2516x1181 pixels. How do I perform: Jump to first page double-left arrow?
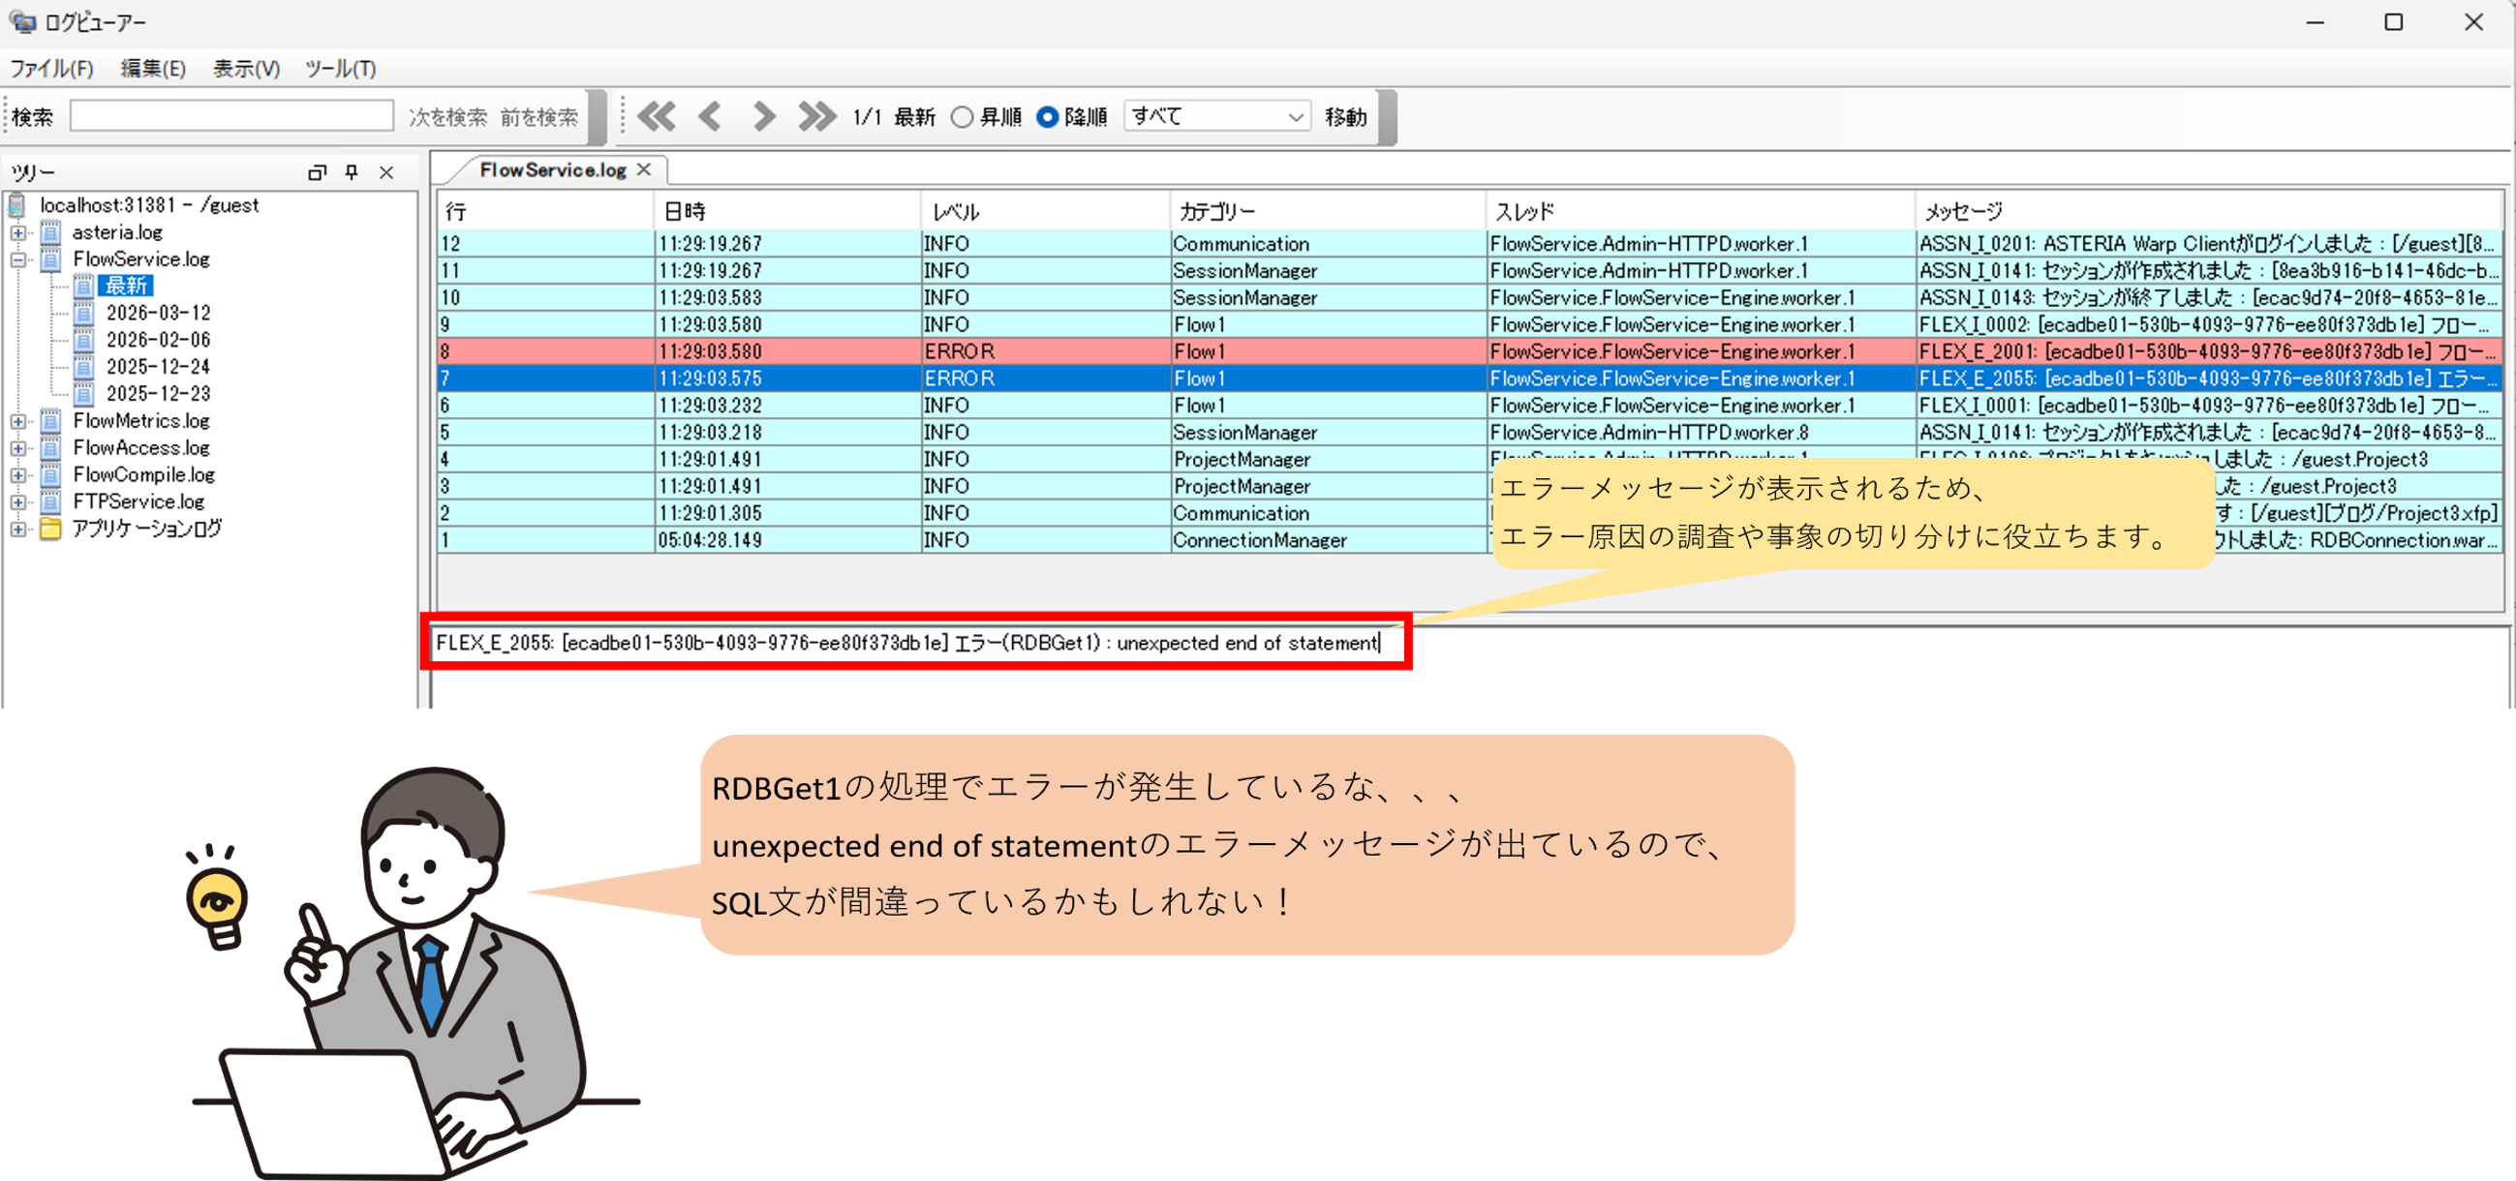pos(657,117)
